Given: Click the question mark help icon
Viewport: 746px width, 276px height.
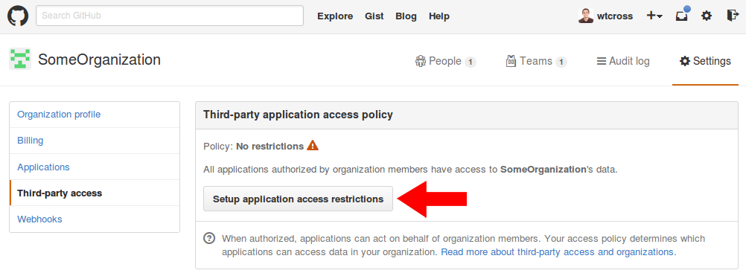Looking at the screenshot, I should [209, 239].
